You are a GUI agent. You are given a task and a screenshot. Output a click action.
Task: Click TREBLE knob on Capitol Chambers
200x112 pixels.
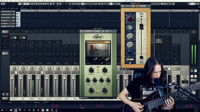108,80
